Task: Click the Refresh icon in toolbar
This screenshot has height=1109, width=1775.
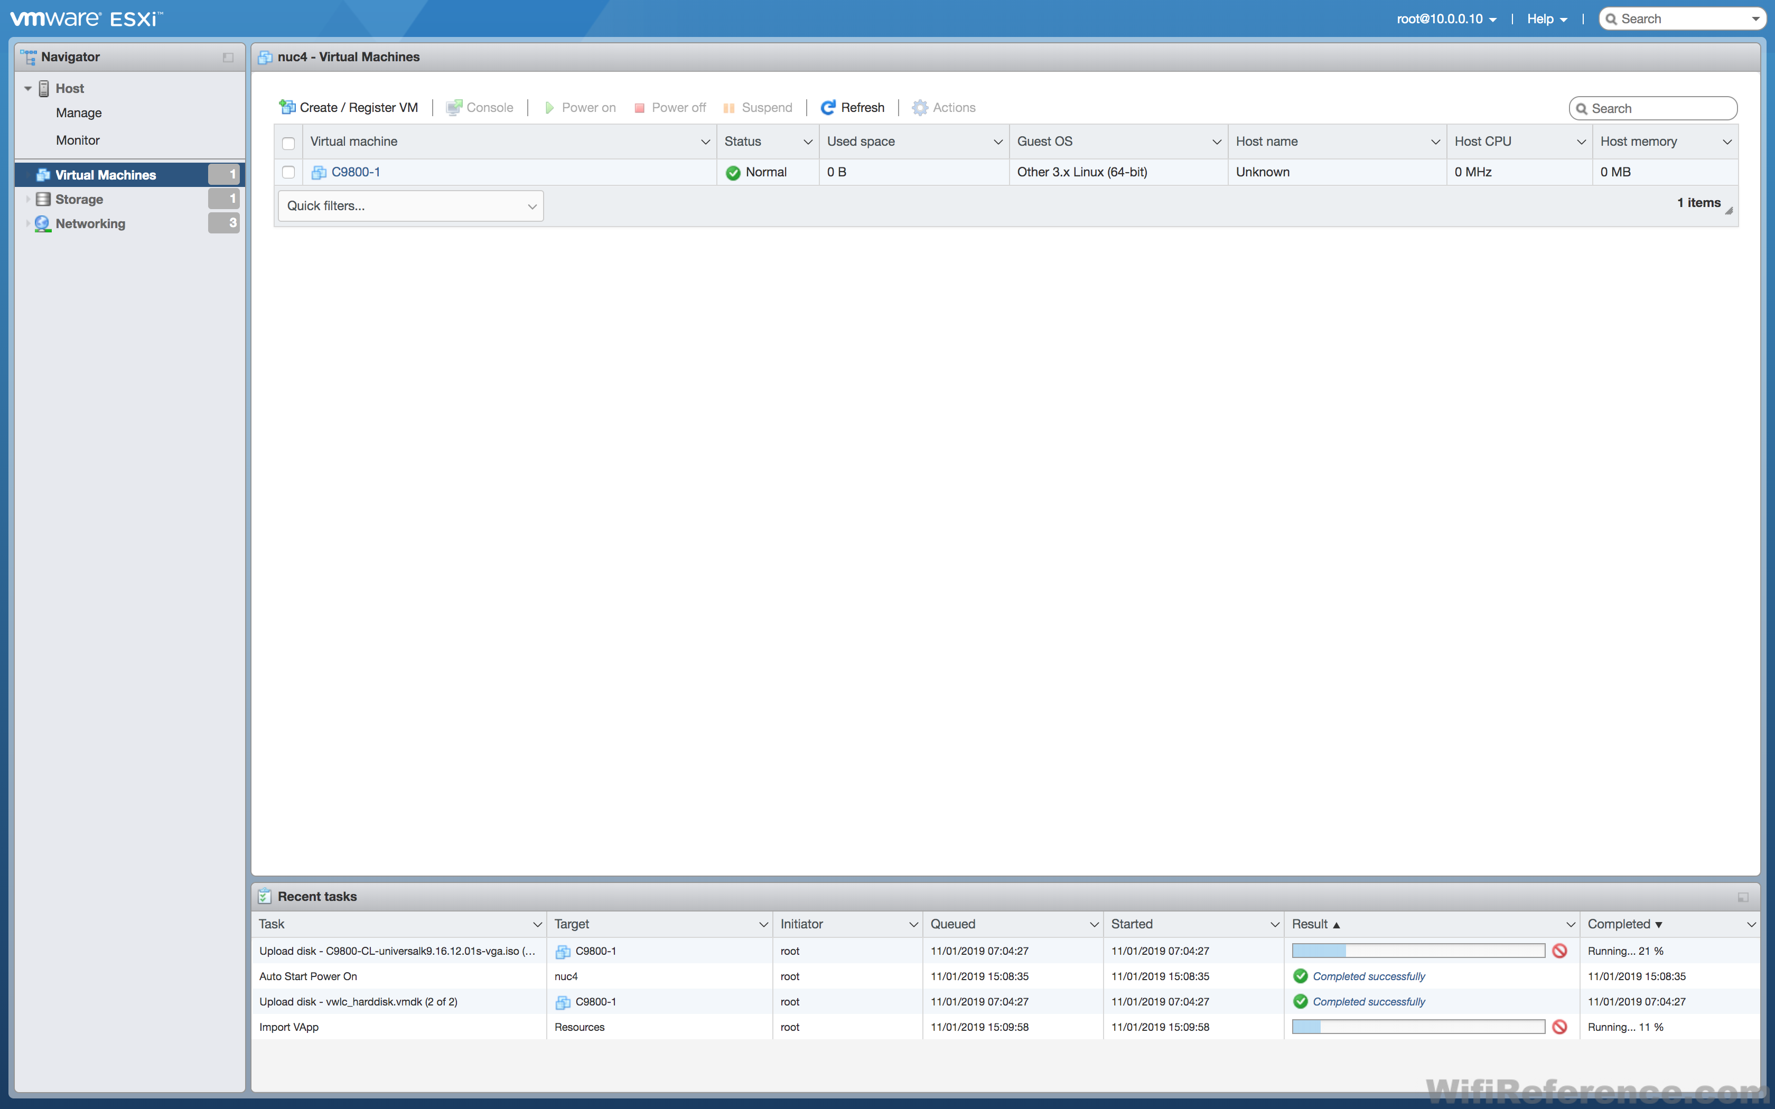Action: 827,107
